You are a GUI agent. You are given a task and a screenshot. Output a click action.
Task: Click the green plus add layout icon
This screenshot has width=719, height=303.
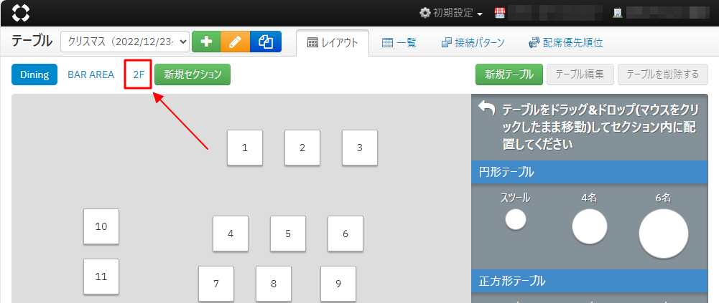click(x=205, y=42)
